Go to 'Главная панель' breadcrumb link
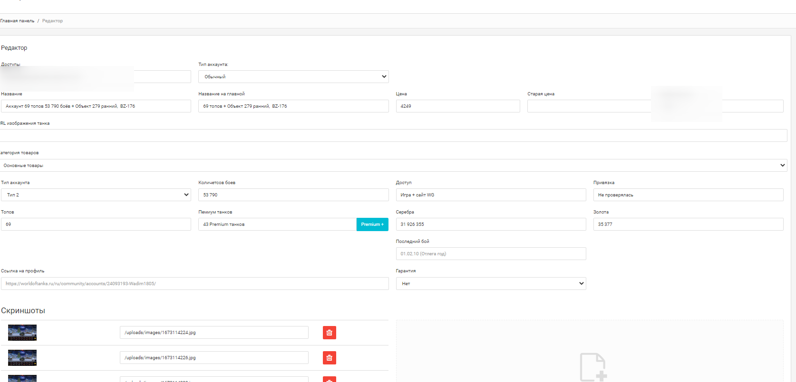The height and width of the screenshot is (382, 796). coord(18,21)
